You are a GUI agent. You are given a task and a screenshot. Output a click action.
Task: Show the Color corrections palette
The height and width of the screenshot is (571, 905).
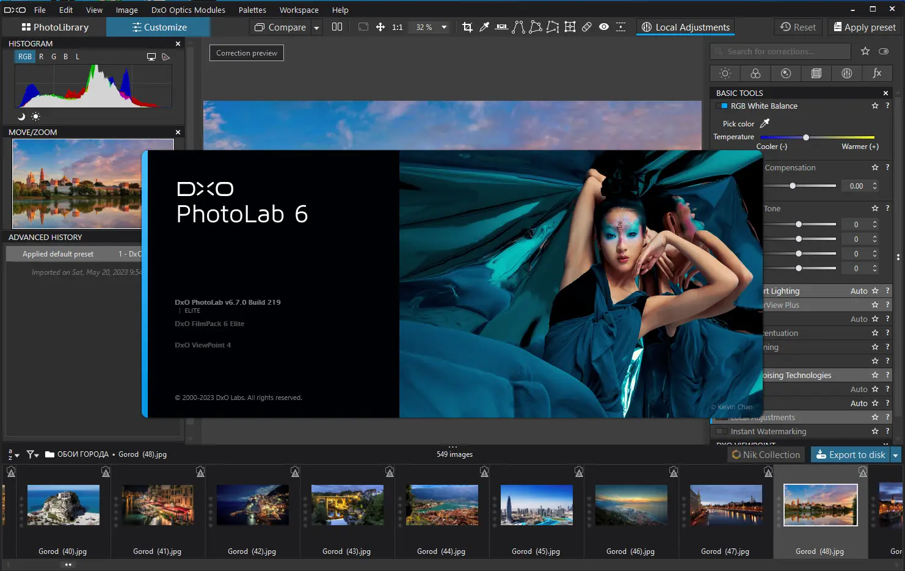pyautogui.click(x=755, y=73)
